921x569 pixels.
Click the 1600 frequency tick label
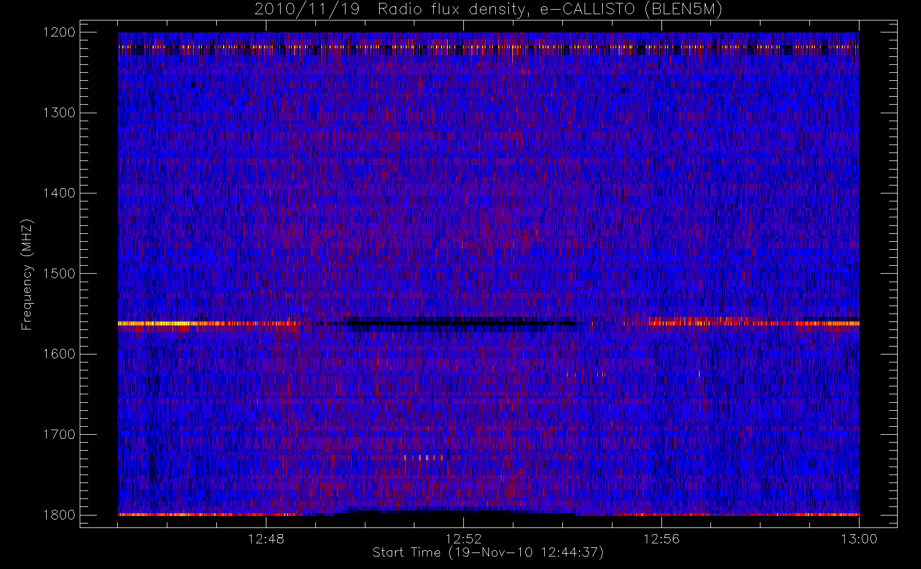pos(59,354)
